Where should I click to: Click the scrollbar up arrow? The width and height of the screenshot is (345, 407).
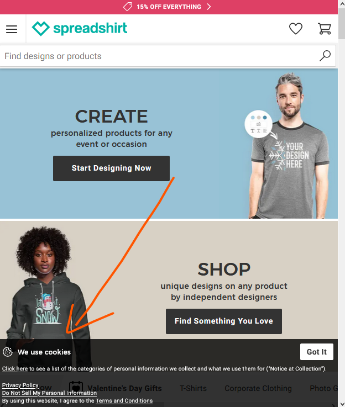click(x=342, y=4)
